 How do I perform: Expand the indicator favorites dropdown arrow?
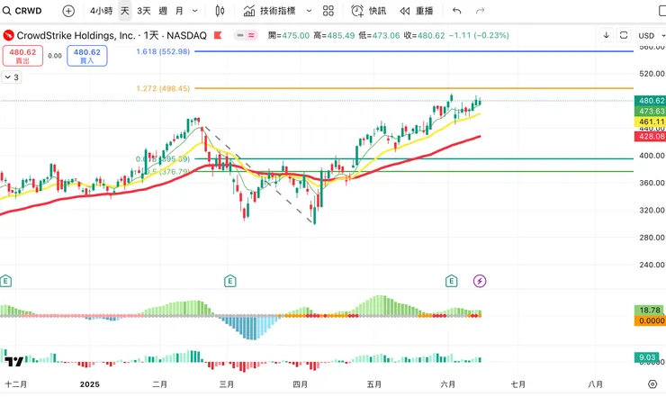(x=309, y=11)
